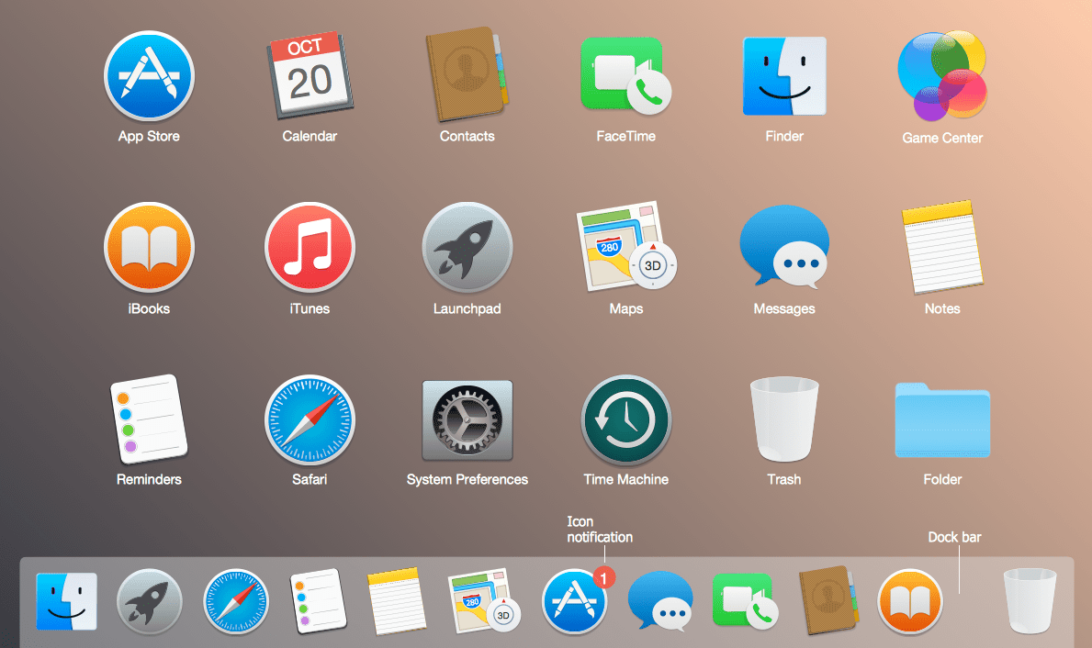The width and height of the screenshot is (1092, 648).
Task: Open the blue Folder icon
Action: [x=941, y=419]
